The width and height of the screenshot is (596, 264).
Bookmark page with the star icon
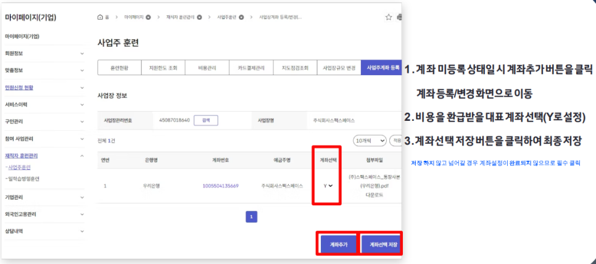[389, 17]
